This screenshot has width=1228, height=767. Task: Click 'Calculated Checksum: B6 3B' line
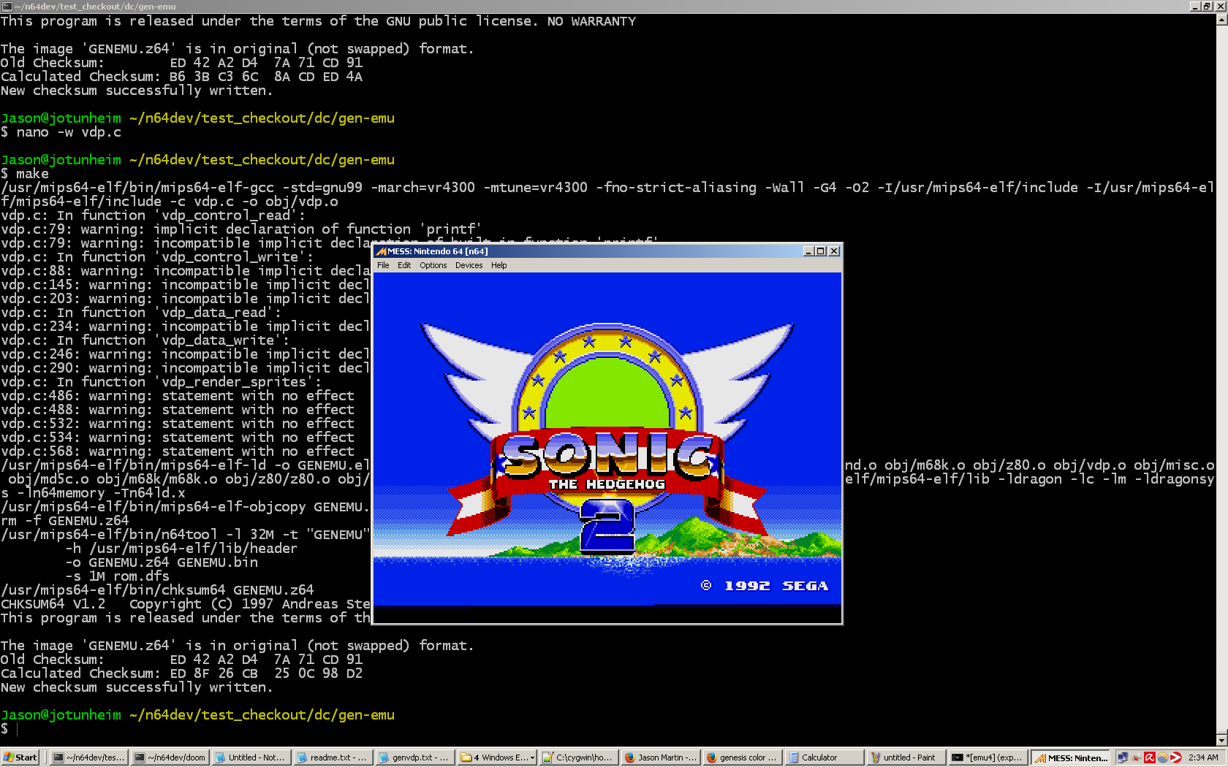tap(181, 77)
